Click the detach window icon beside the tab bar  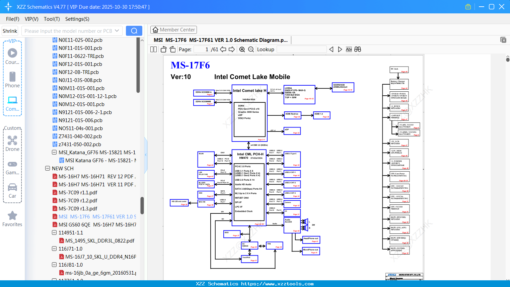(x=503, y=40)
